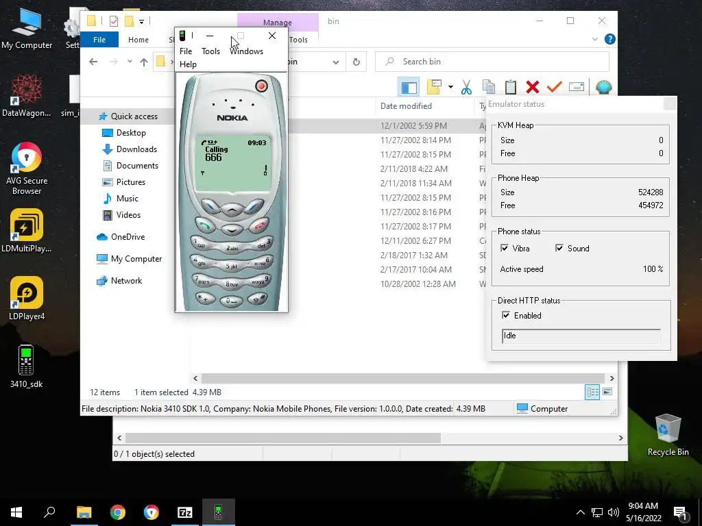Screen dimensions: 702x526
Task: Open 7-Zip from the taskbar
Action: (185, 512)
